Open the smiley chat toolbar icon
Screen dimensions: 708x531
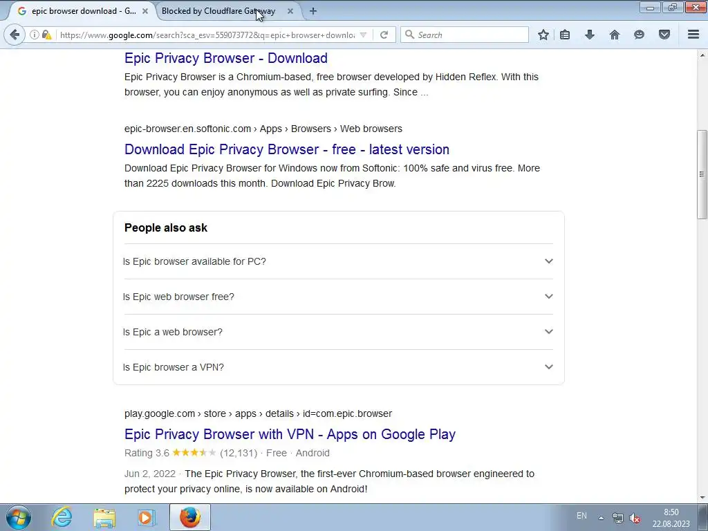tap(639, 35)
